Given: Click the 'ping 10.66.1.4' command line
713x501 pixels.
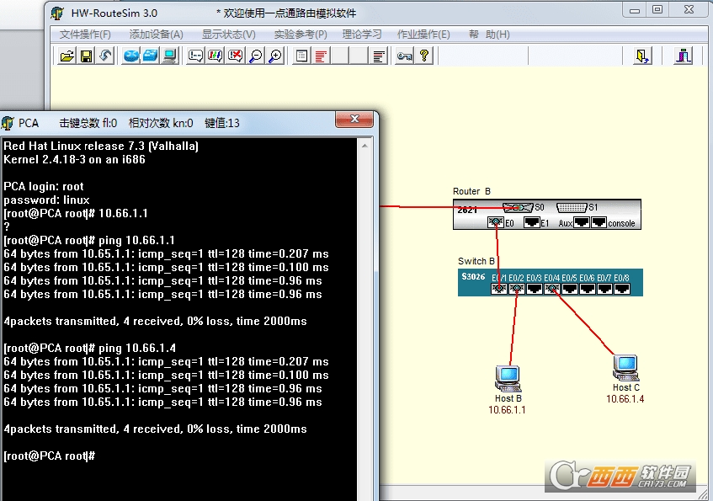Looking at the screenshot, I should pyautogui.click(x=89, y=348).
